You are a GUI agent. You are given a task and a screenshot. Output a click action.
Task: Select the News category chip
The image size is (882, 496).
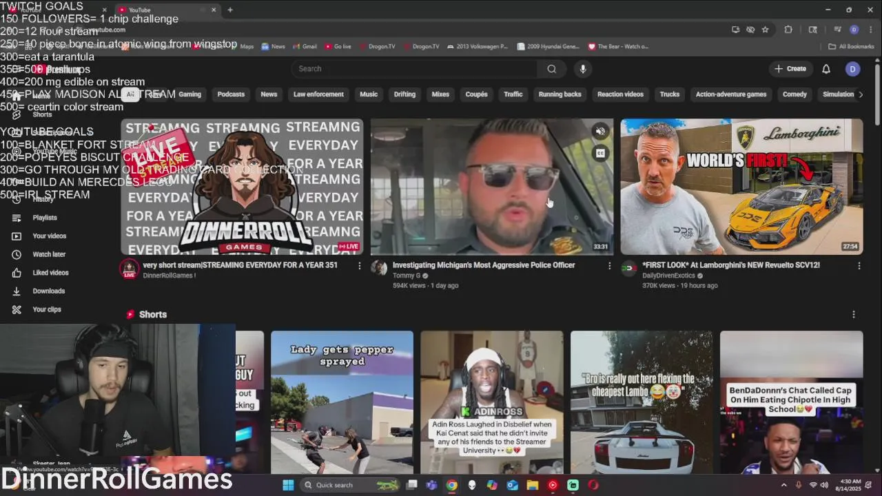pyautogui.click(x=269, y=94)
